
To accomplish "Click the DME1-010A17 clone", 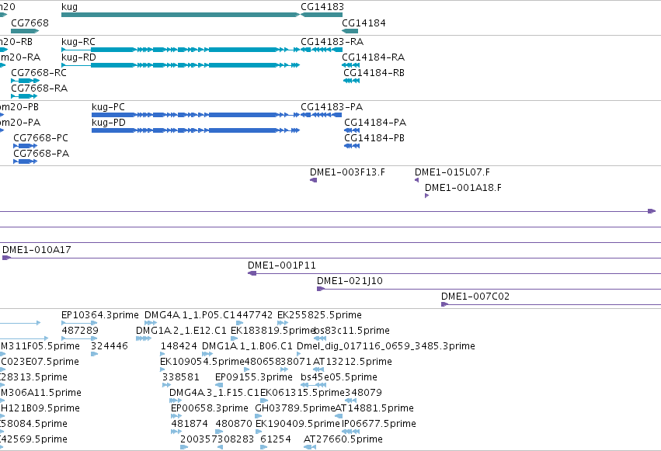I will click(x=332, y=258).
